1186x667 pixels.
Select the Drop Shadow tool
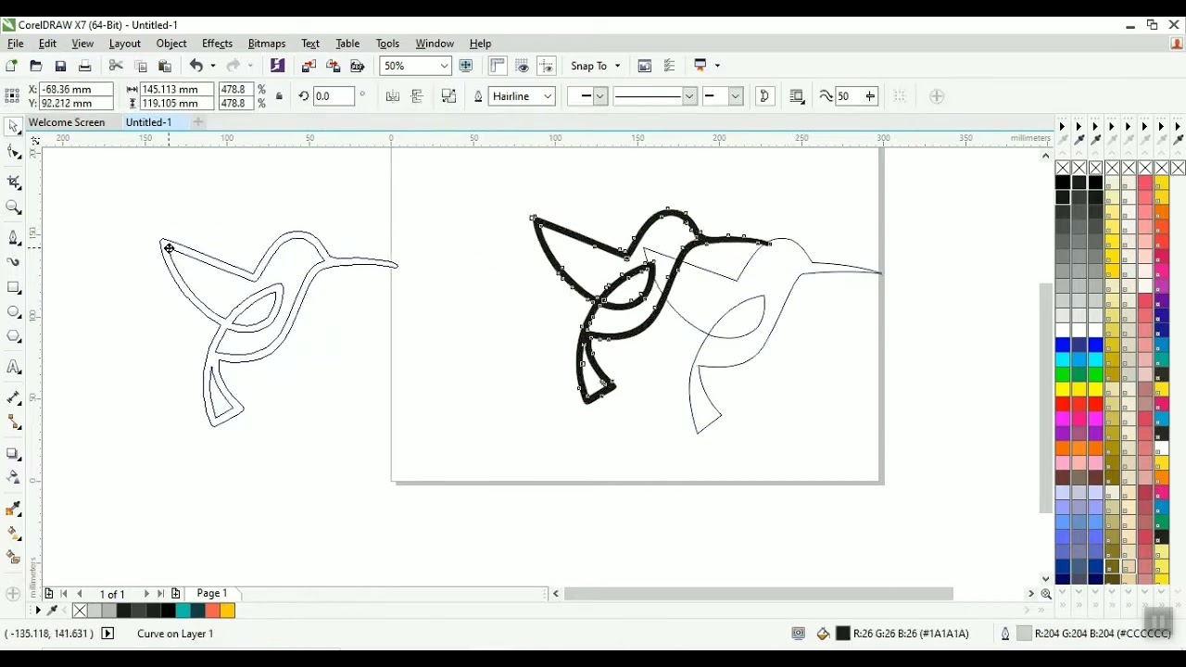point(13,454)
